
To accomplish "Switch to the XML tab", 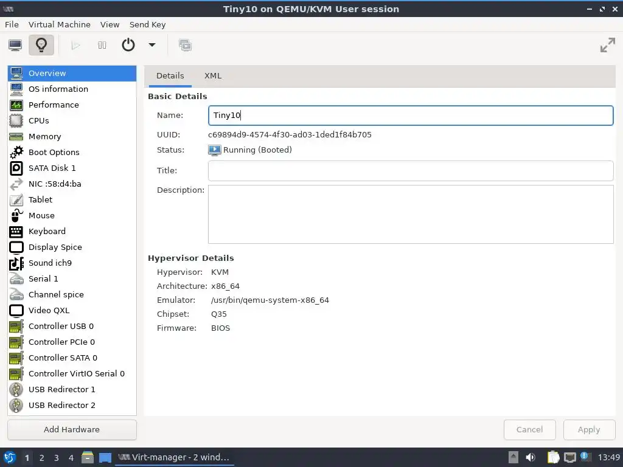I will tap(213, 76).
